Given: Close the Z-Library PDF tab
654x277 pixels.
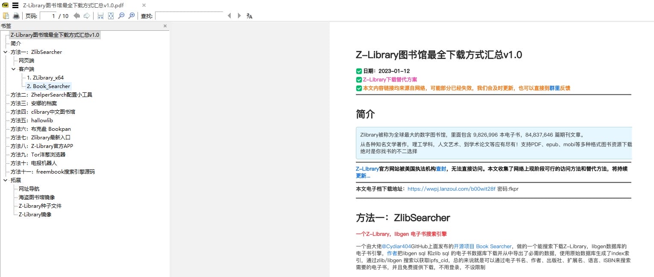Looking at the screenshot, I should click(144, 6).
